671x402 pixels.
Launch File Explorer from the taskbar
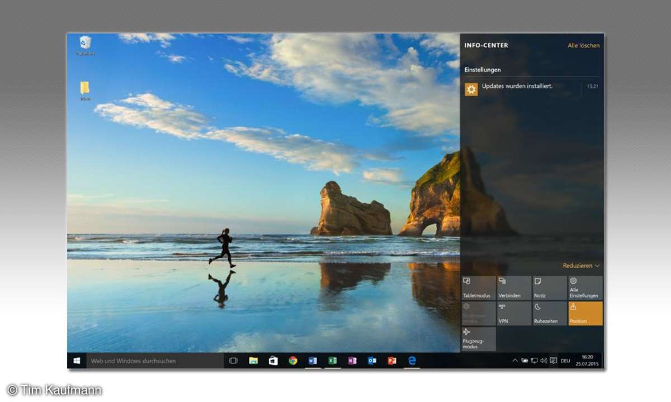(253, 361)
